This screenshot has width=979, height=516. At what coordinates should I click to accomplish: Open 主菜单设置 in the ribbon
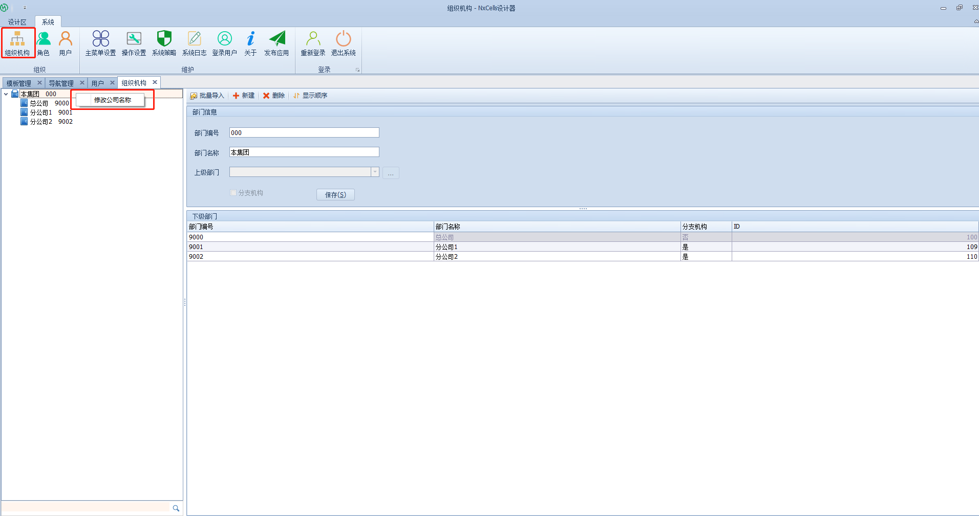pyautogui.click(x=100, y=43)
